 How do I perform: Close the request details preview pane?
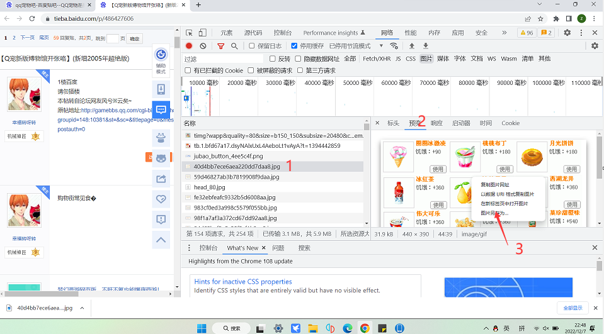coord(377,123)
